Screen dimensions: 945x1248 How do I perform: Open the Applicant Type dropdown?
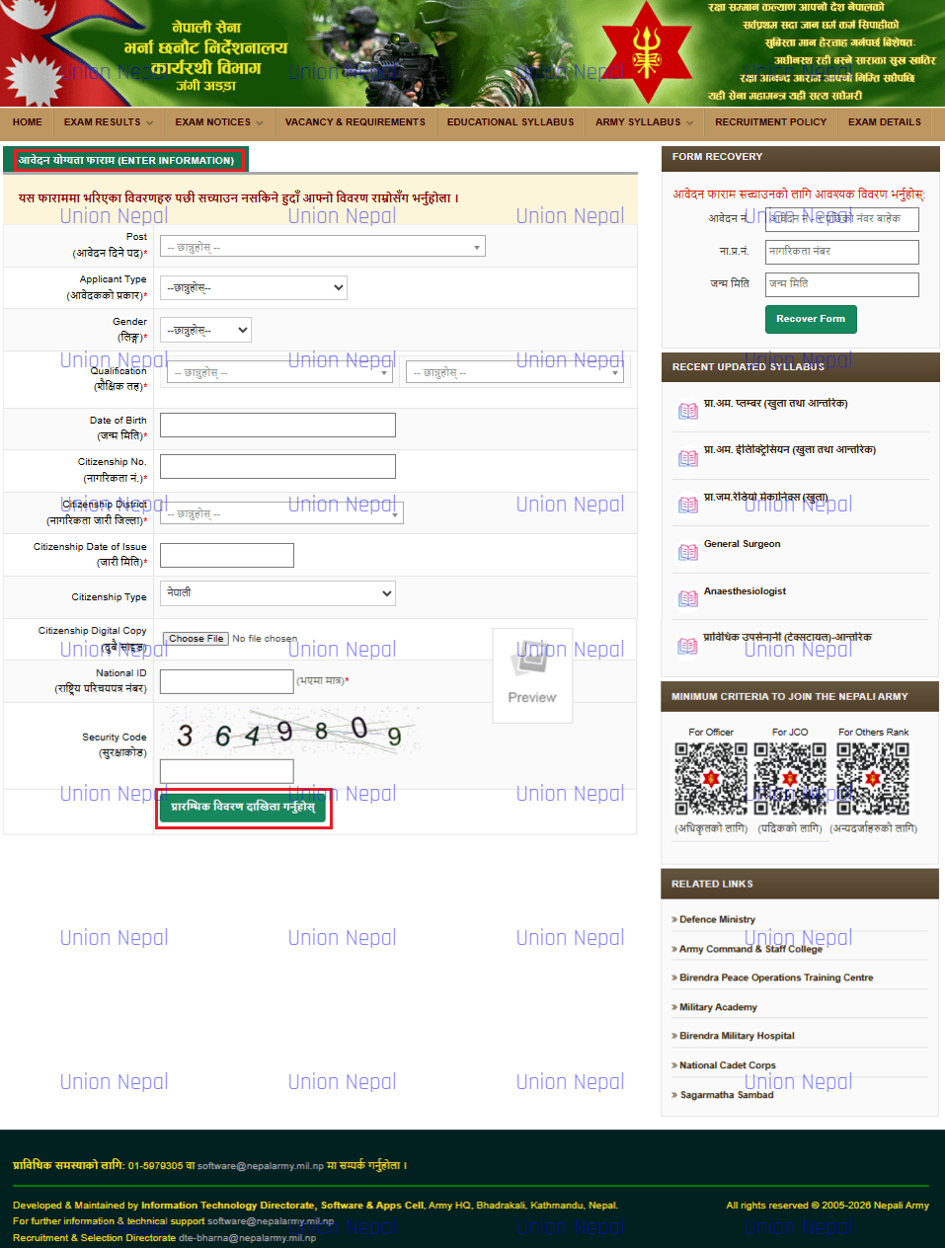point(254,287)
